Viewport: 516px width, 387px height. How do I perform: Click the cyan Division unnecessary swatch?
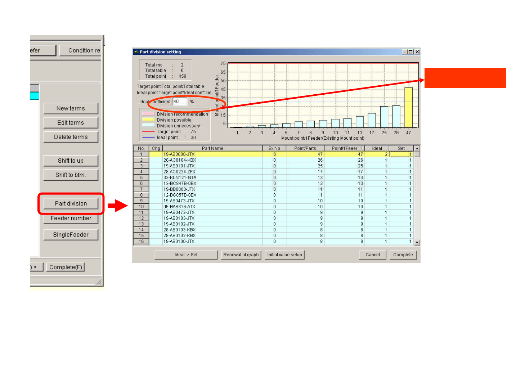coord(148,125)
